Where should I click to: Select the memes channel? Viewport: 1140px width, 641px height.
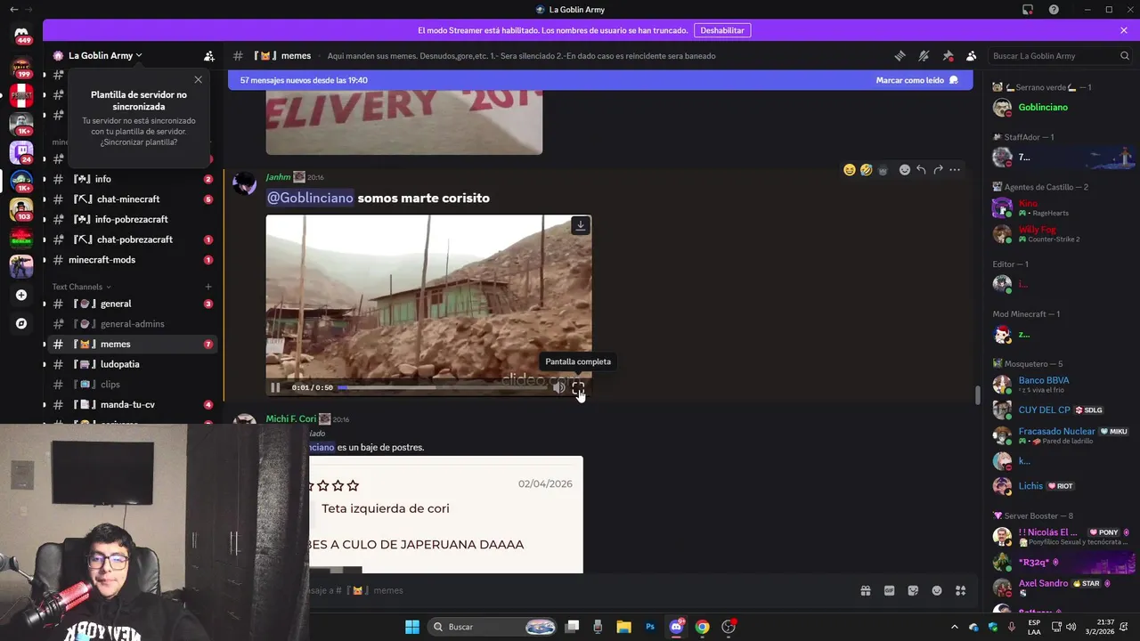(132, 344)
